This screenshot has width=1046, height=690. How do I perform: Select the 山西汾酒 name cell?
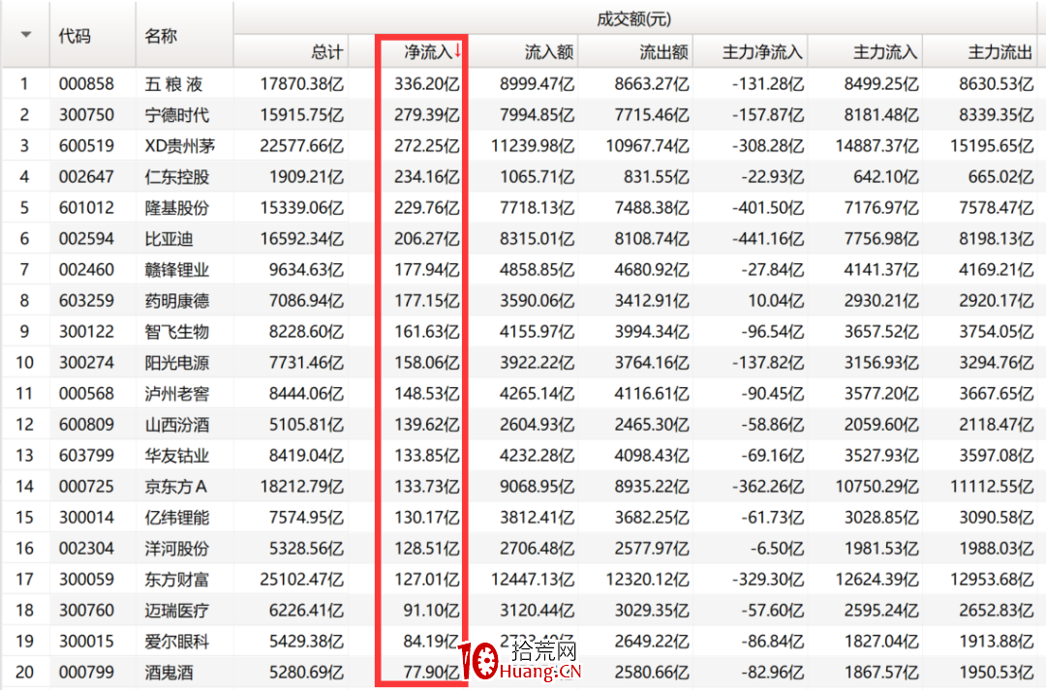177,425
